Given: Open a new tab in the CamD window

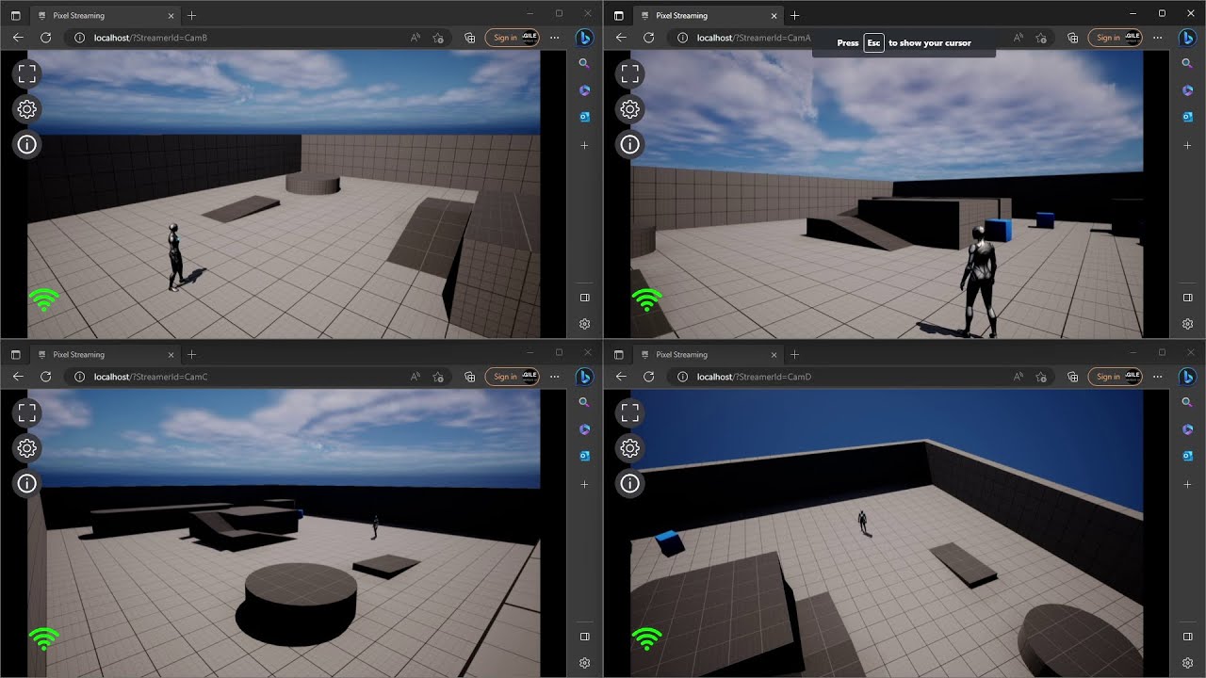Looking at the screenshot, I should (x=795, y=354).
